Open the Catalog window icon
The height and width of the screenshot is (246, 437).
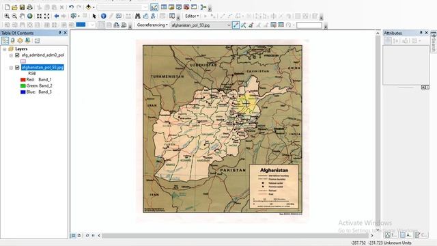coord(171,7)
